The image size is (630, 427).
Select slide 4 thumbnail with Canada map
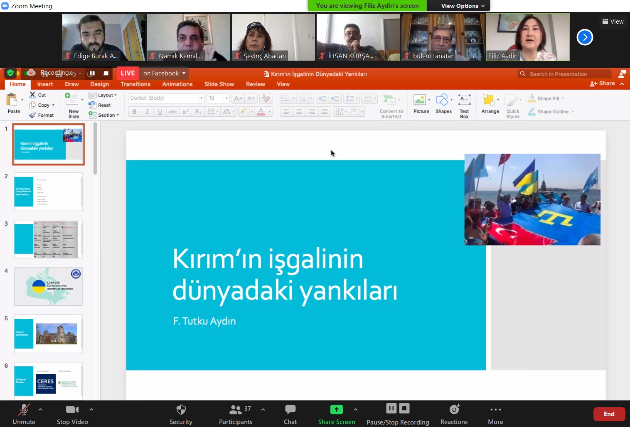coord(48,287)
